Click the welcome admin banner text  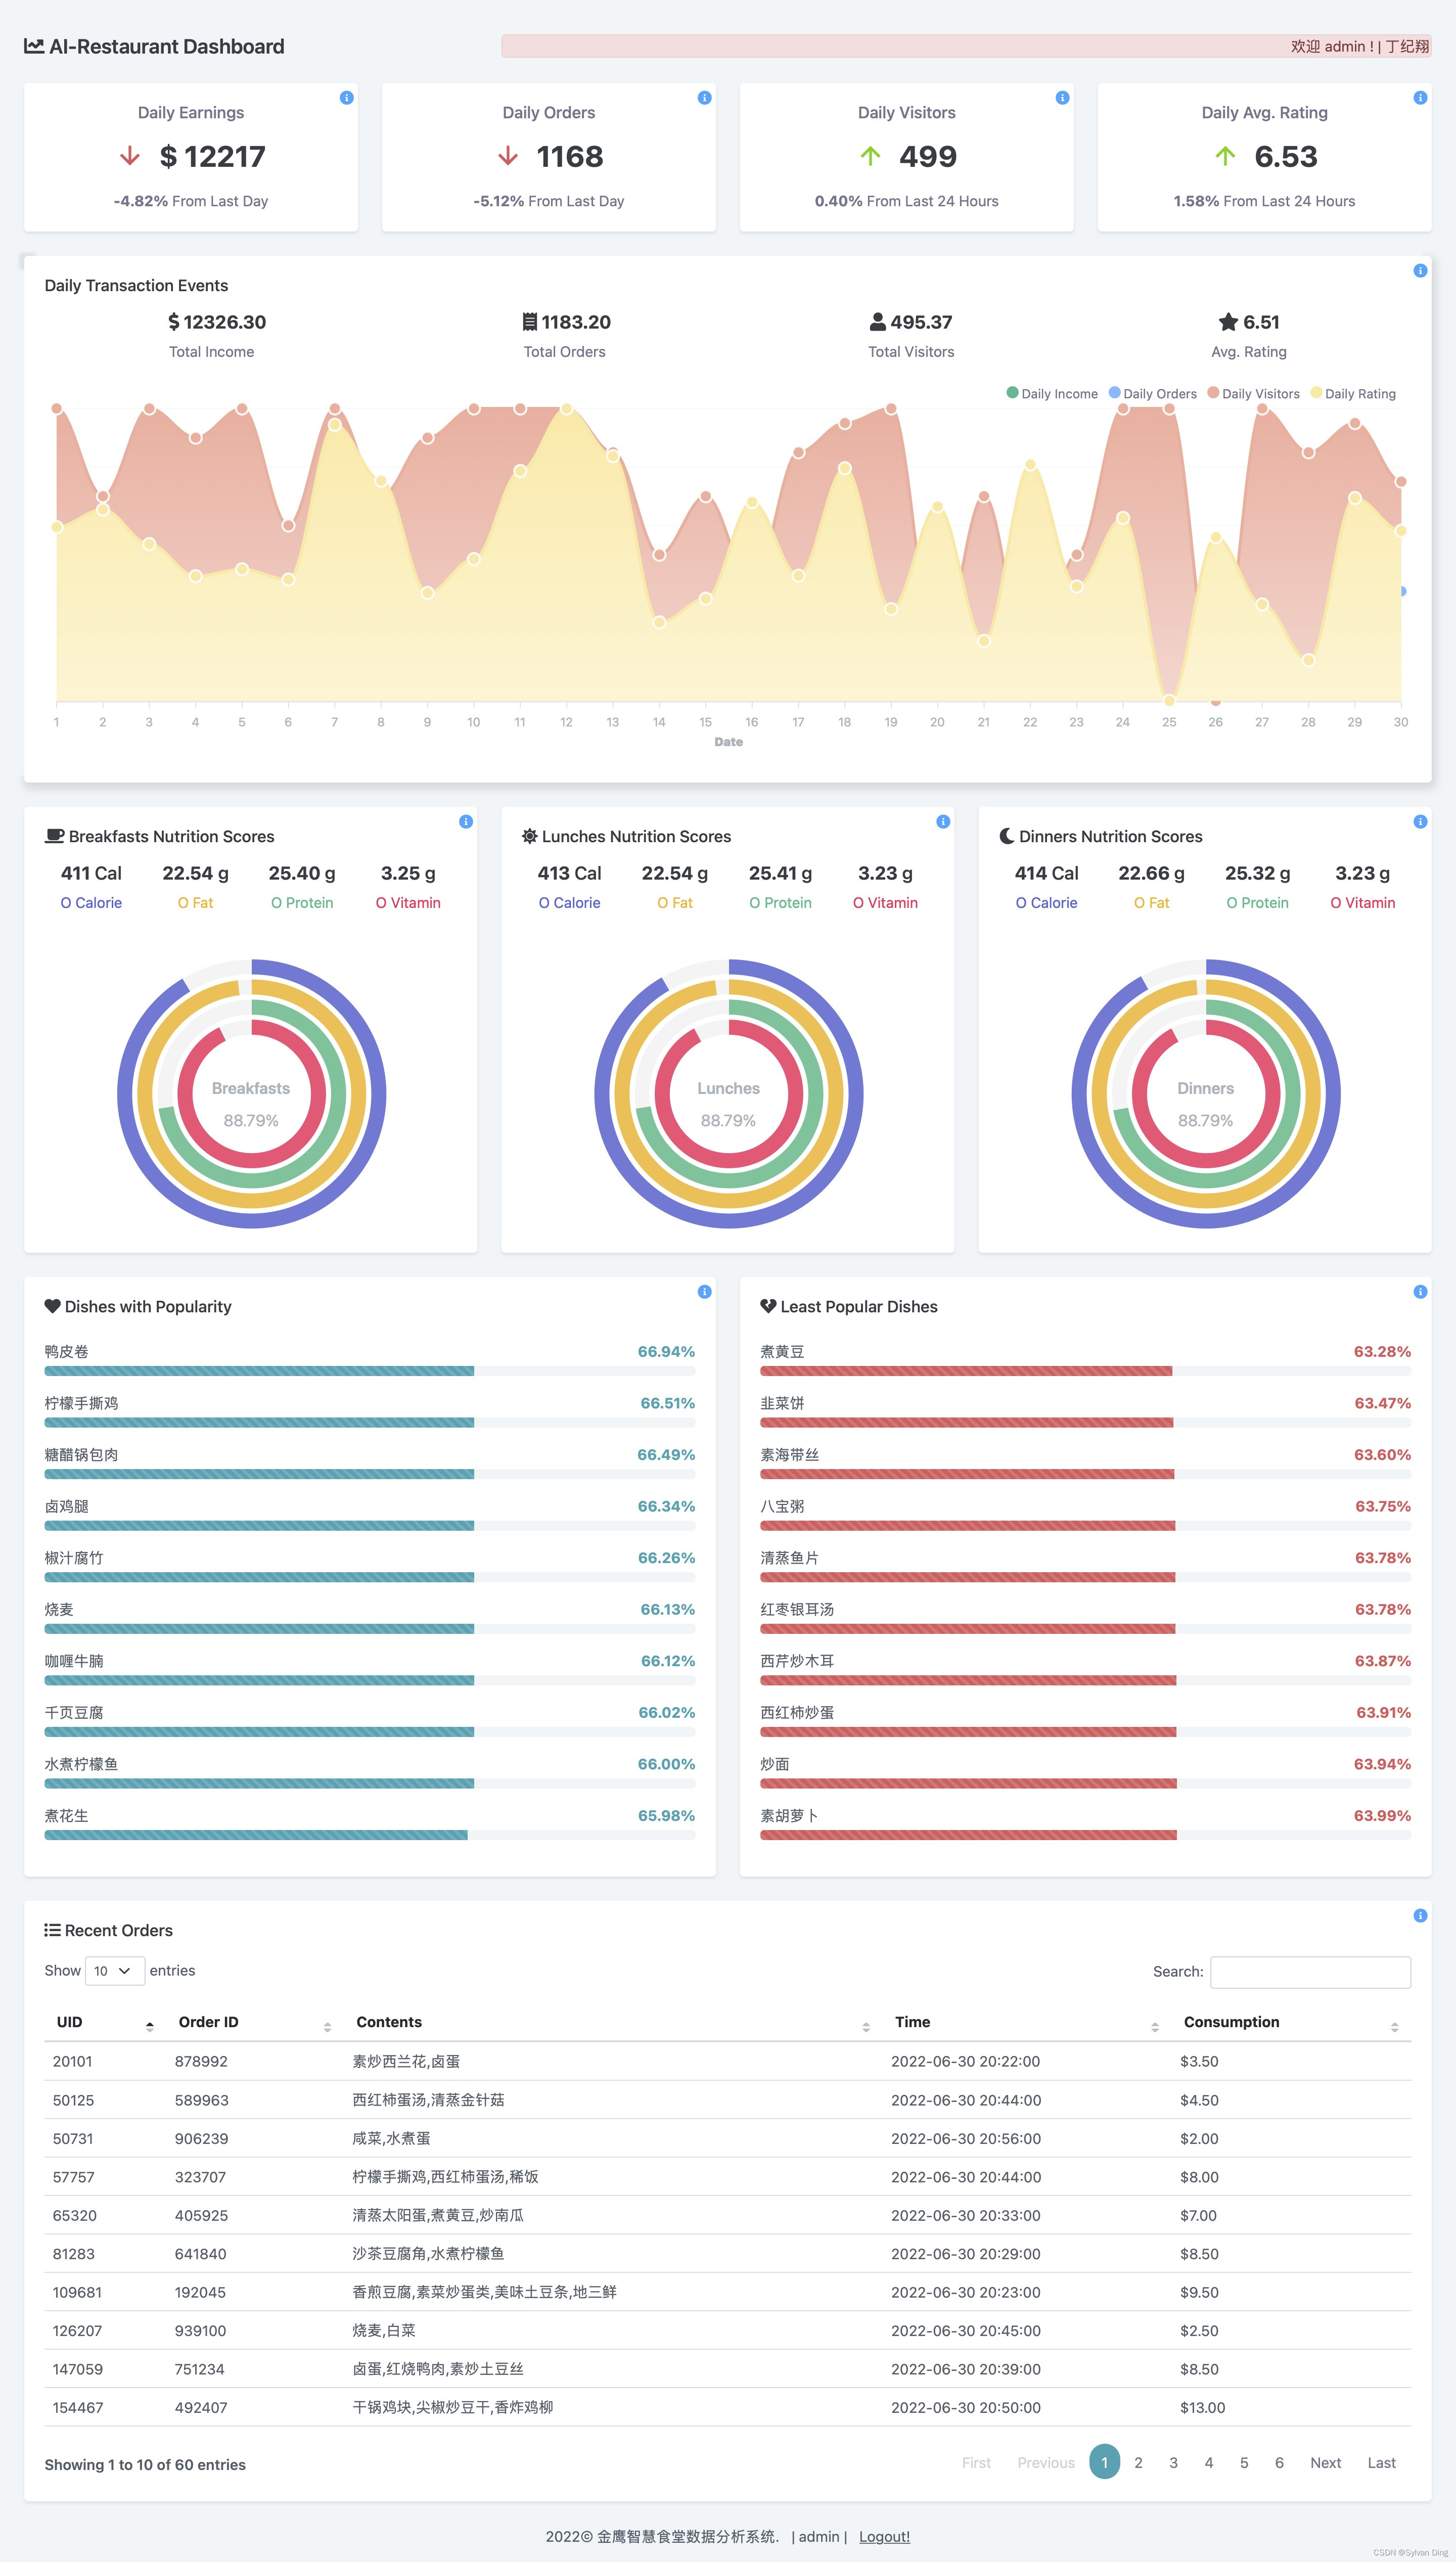pyautogui.click(x=1359, y=46)
